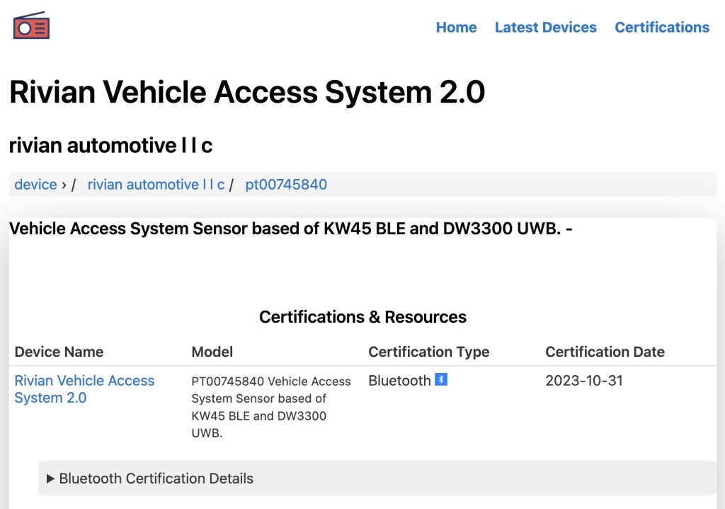Open 'rivian automotive l l c' breadcrumb

coord(156,185)
